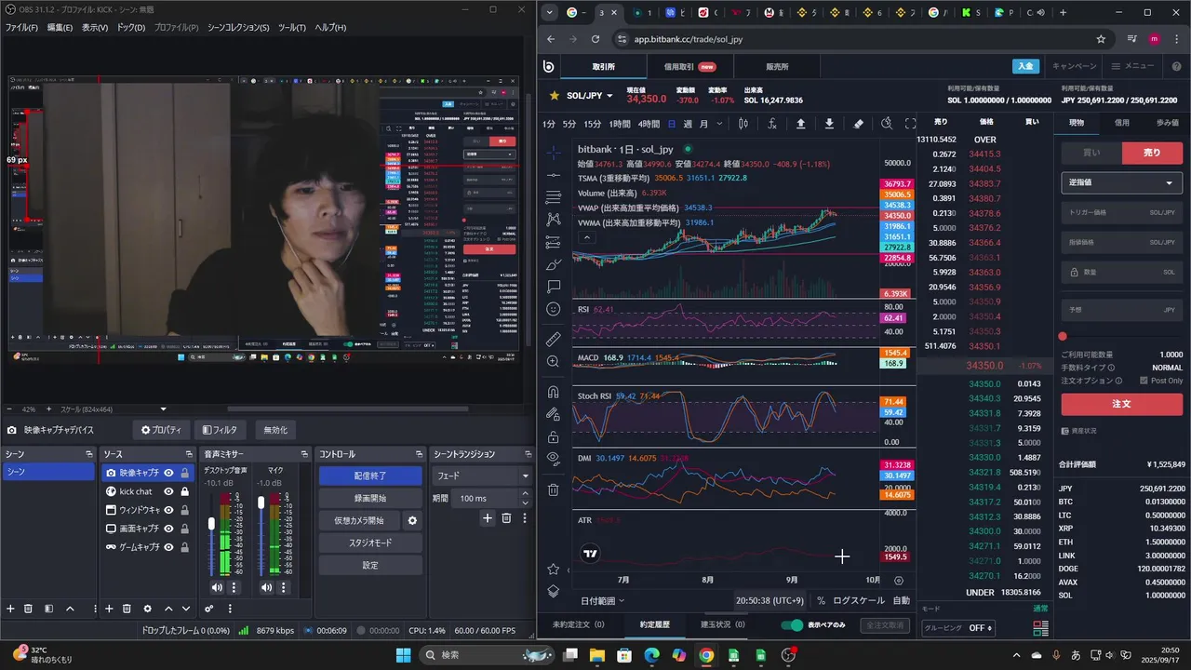Submit order with 注文 button
The height and width of the screenshot is (670, 1191).
1121,404
